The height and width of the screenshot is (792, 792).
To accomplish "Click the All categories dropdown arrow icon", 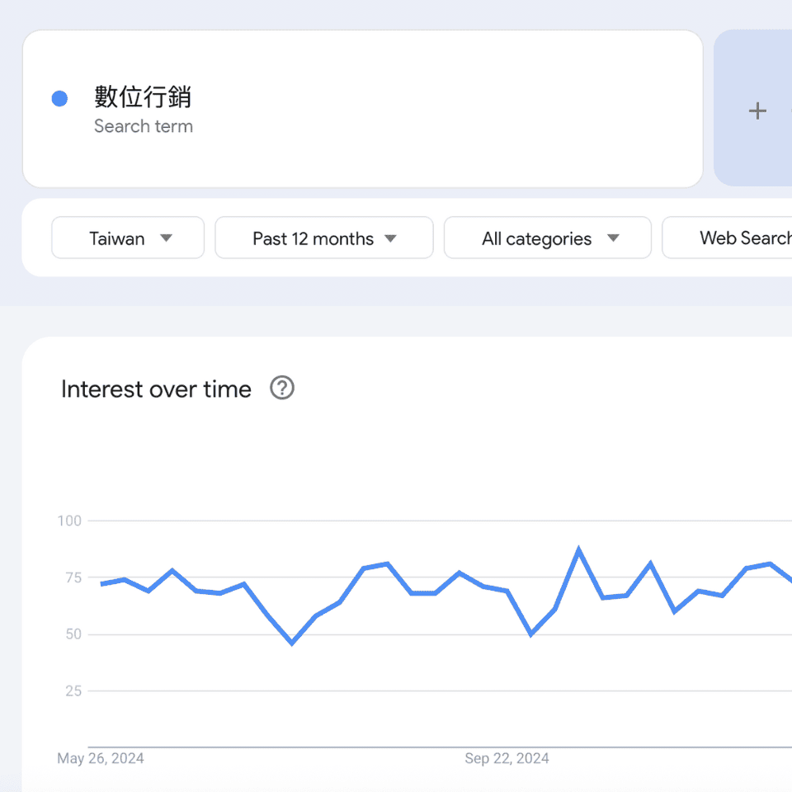I will click(x=613, y=238).
